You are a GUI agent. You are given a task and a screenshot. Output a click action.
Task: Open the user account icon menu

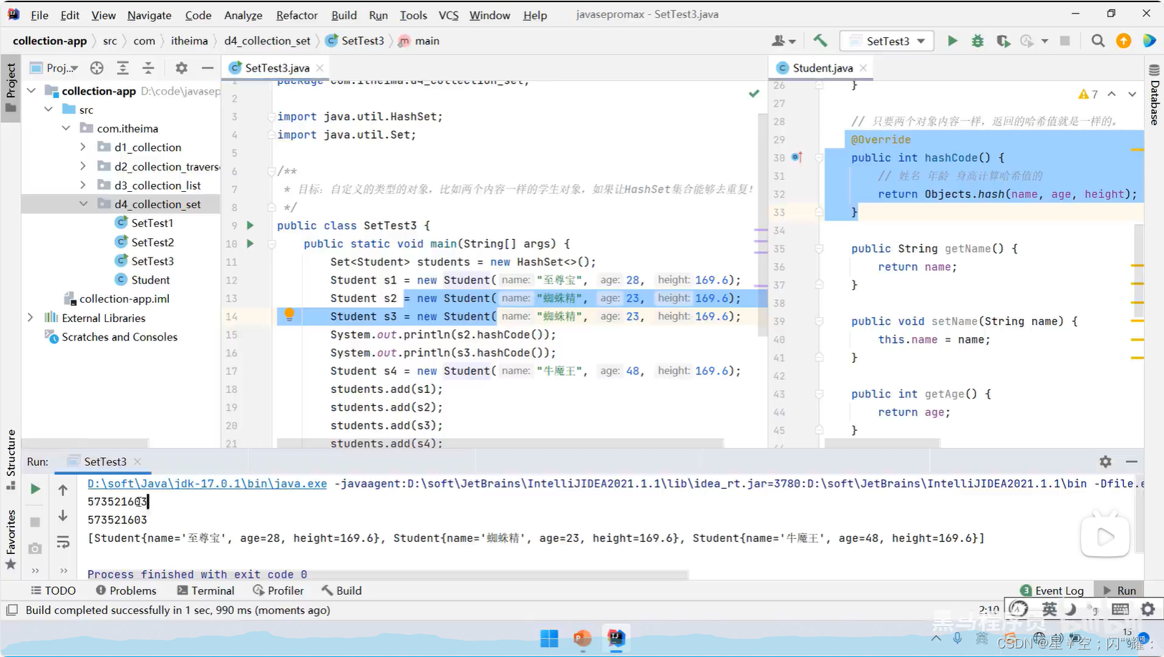point(783,41)
